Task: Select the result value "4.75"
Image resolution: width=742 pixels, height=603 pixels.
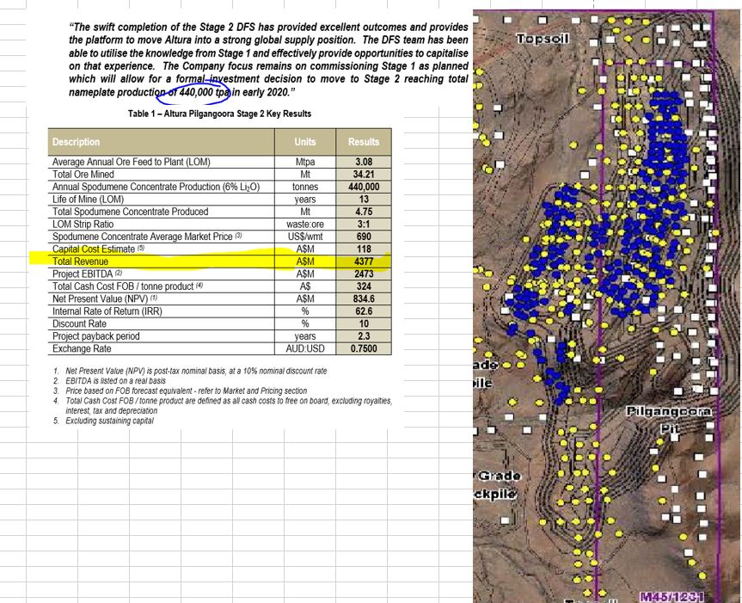Action: (x=364, y=212)
